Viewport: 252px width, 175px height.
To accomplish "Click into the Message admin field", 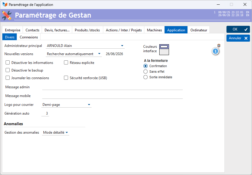I will tap(112, 87).
